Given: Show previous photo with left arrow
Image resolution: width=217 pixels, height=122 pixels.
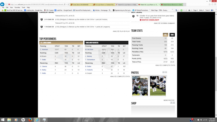Looking at the screenshot, I should point(163,72).
